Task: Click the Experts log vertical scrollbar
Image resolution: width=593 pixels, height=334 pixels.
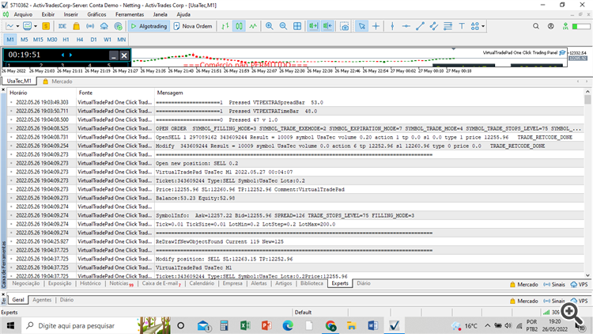Action: [587, 184]
